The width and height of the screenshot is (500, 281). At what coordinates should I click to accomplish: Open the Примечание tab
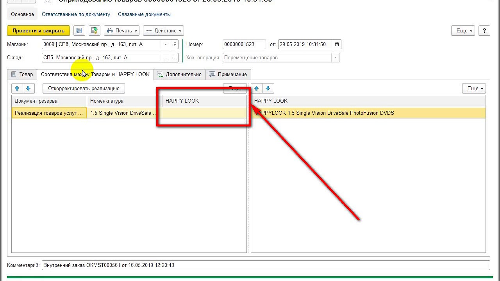click(x=229, y=74)
